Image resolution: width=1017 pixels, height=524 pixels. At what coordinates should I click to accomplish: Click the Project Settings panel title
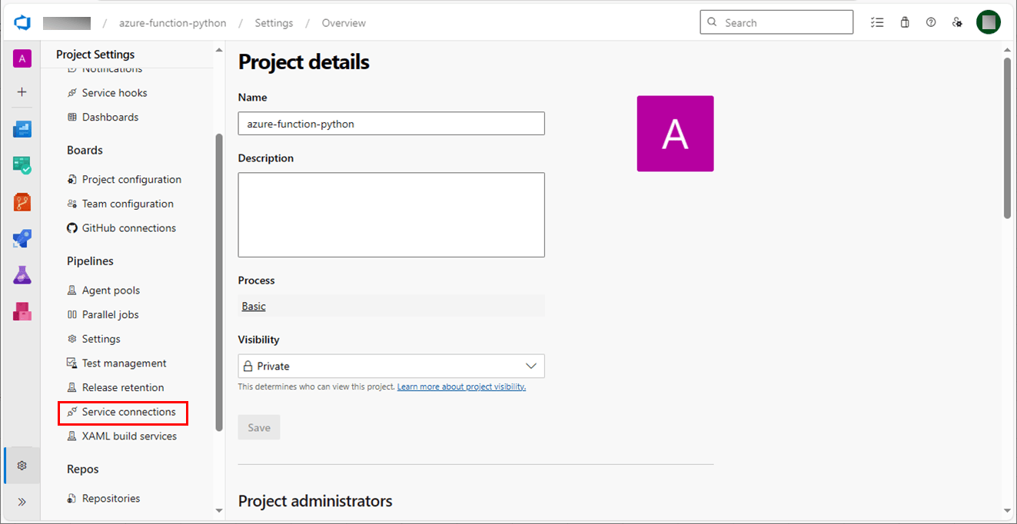click(95, 55)
